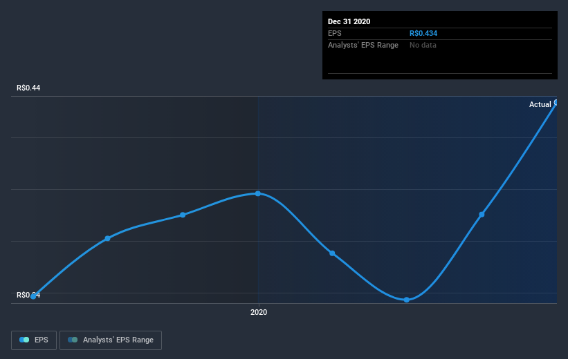The image size is (568, 359).
Task: Click the Analysts' EPS Range pill icon
Action: point(73,340)
